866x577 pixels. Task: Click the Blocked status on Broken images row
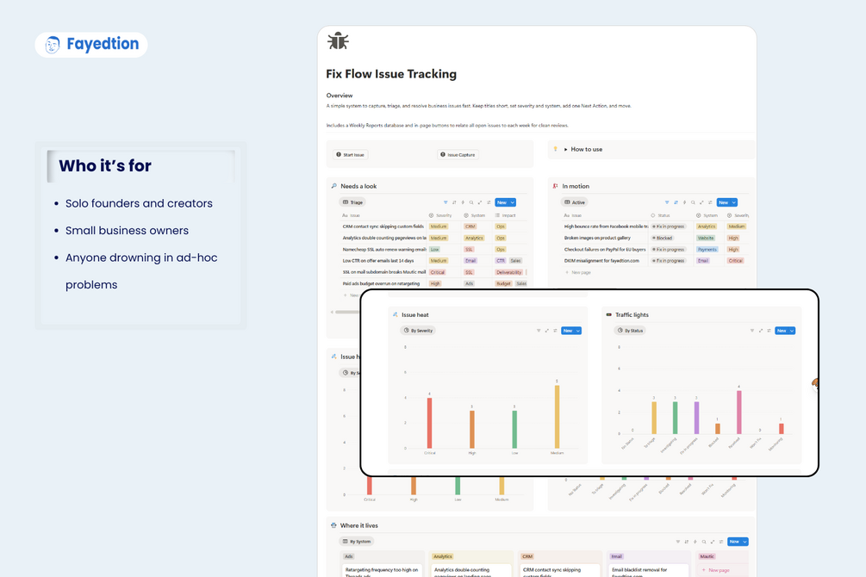662,238
